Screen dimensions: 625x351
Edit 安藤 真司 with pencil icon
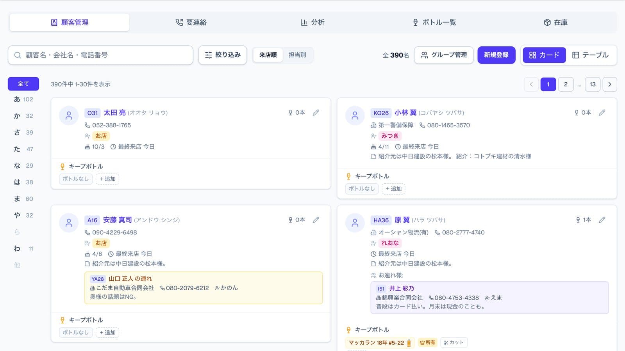[316, 220]
